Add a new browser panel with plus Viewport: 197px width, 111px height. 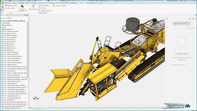(x=6, y=15)
